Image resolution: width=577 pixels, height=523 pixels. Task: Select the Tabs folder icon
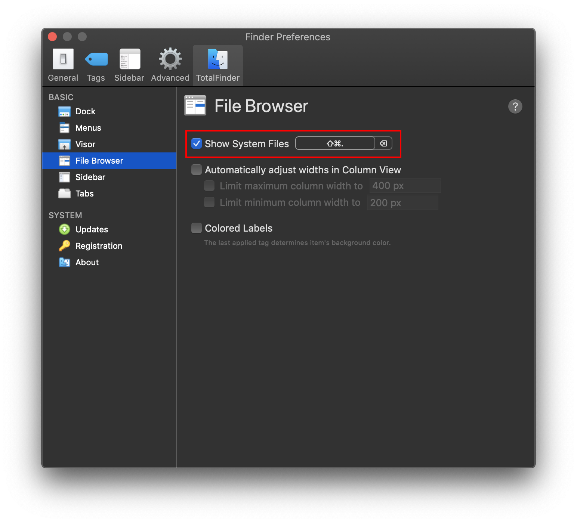point(64,193)
